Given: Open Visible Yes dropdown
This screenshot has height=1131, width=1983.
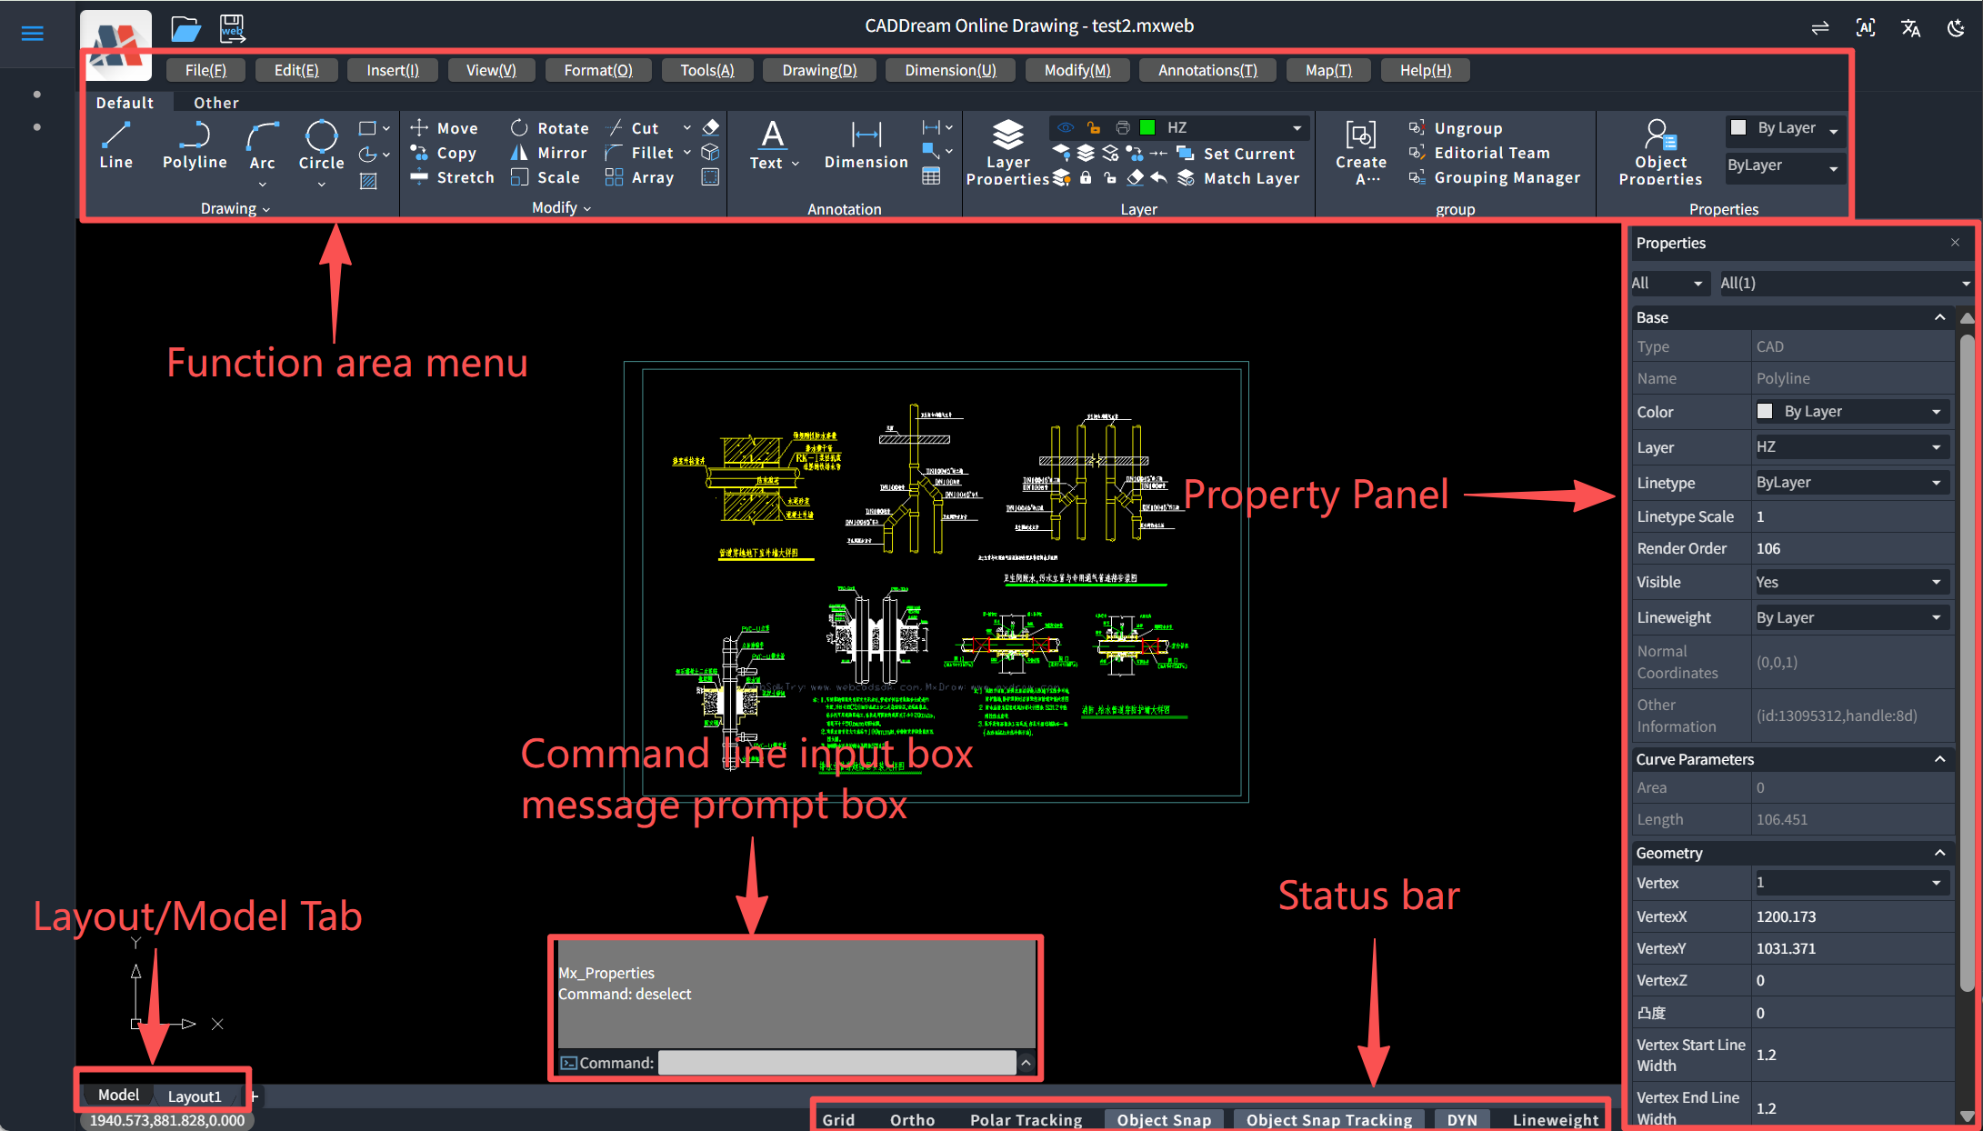Looking at the screenshot, I should 1850,582.
